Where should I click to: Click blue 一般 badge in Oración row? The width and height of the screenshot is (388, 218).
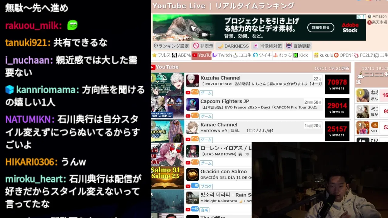click(x=195, y=186)
